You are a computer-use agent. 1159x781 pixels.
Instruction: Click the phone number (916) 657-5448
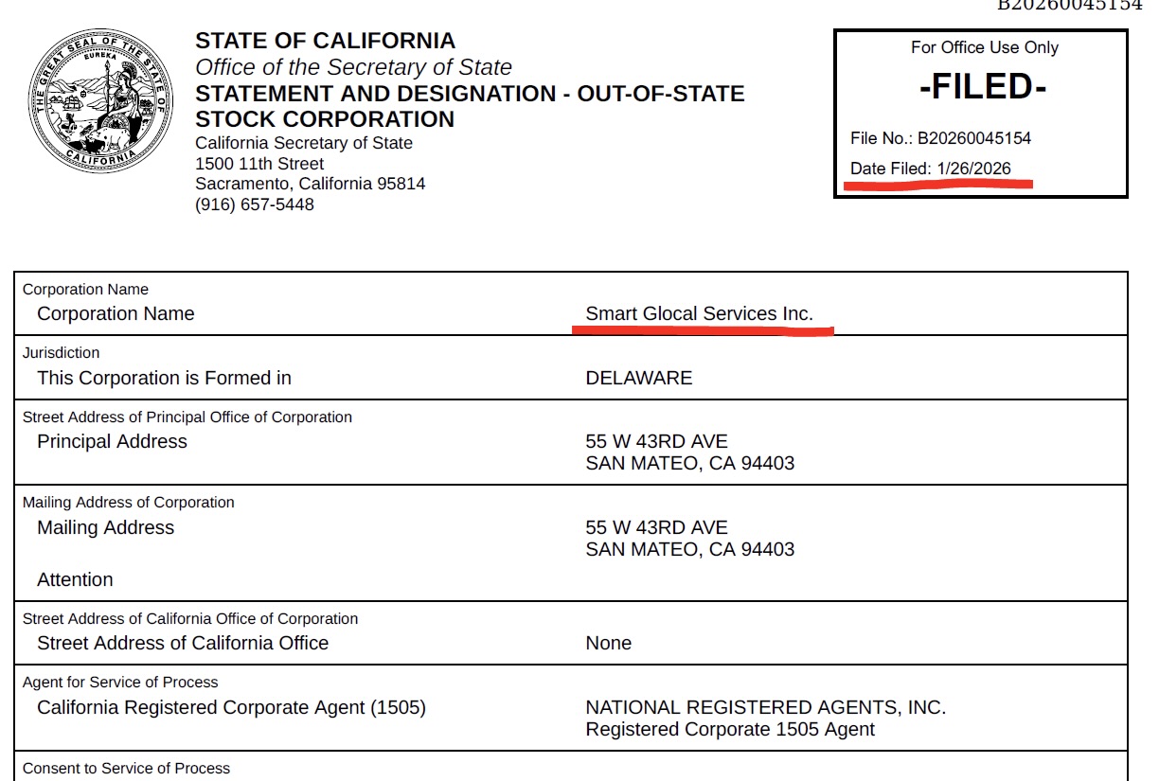pos(255,204)
